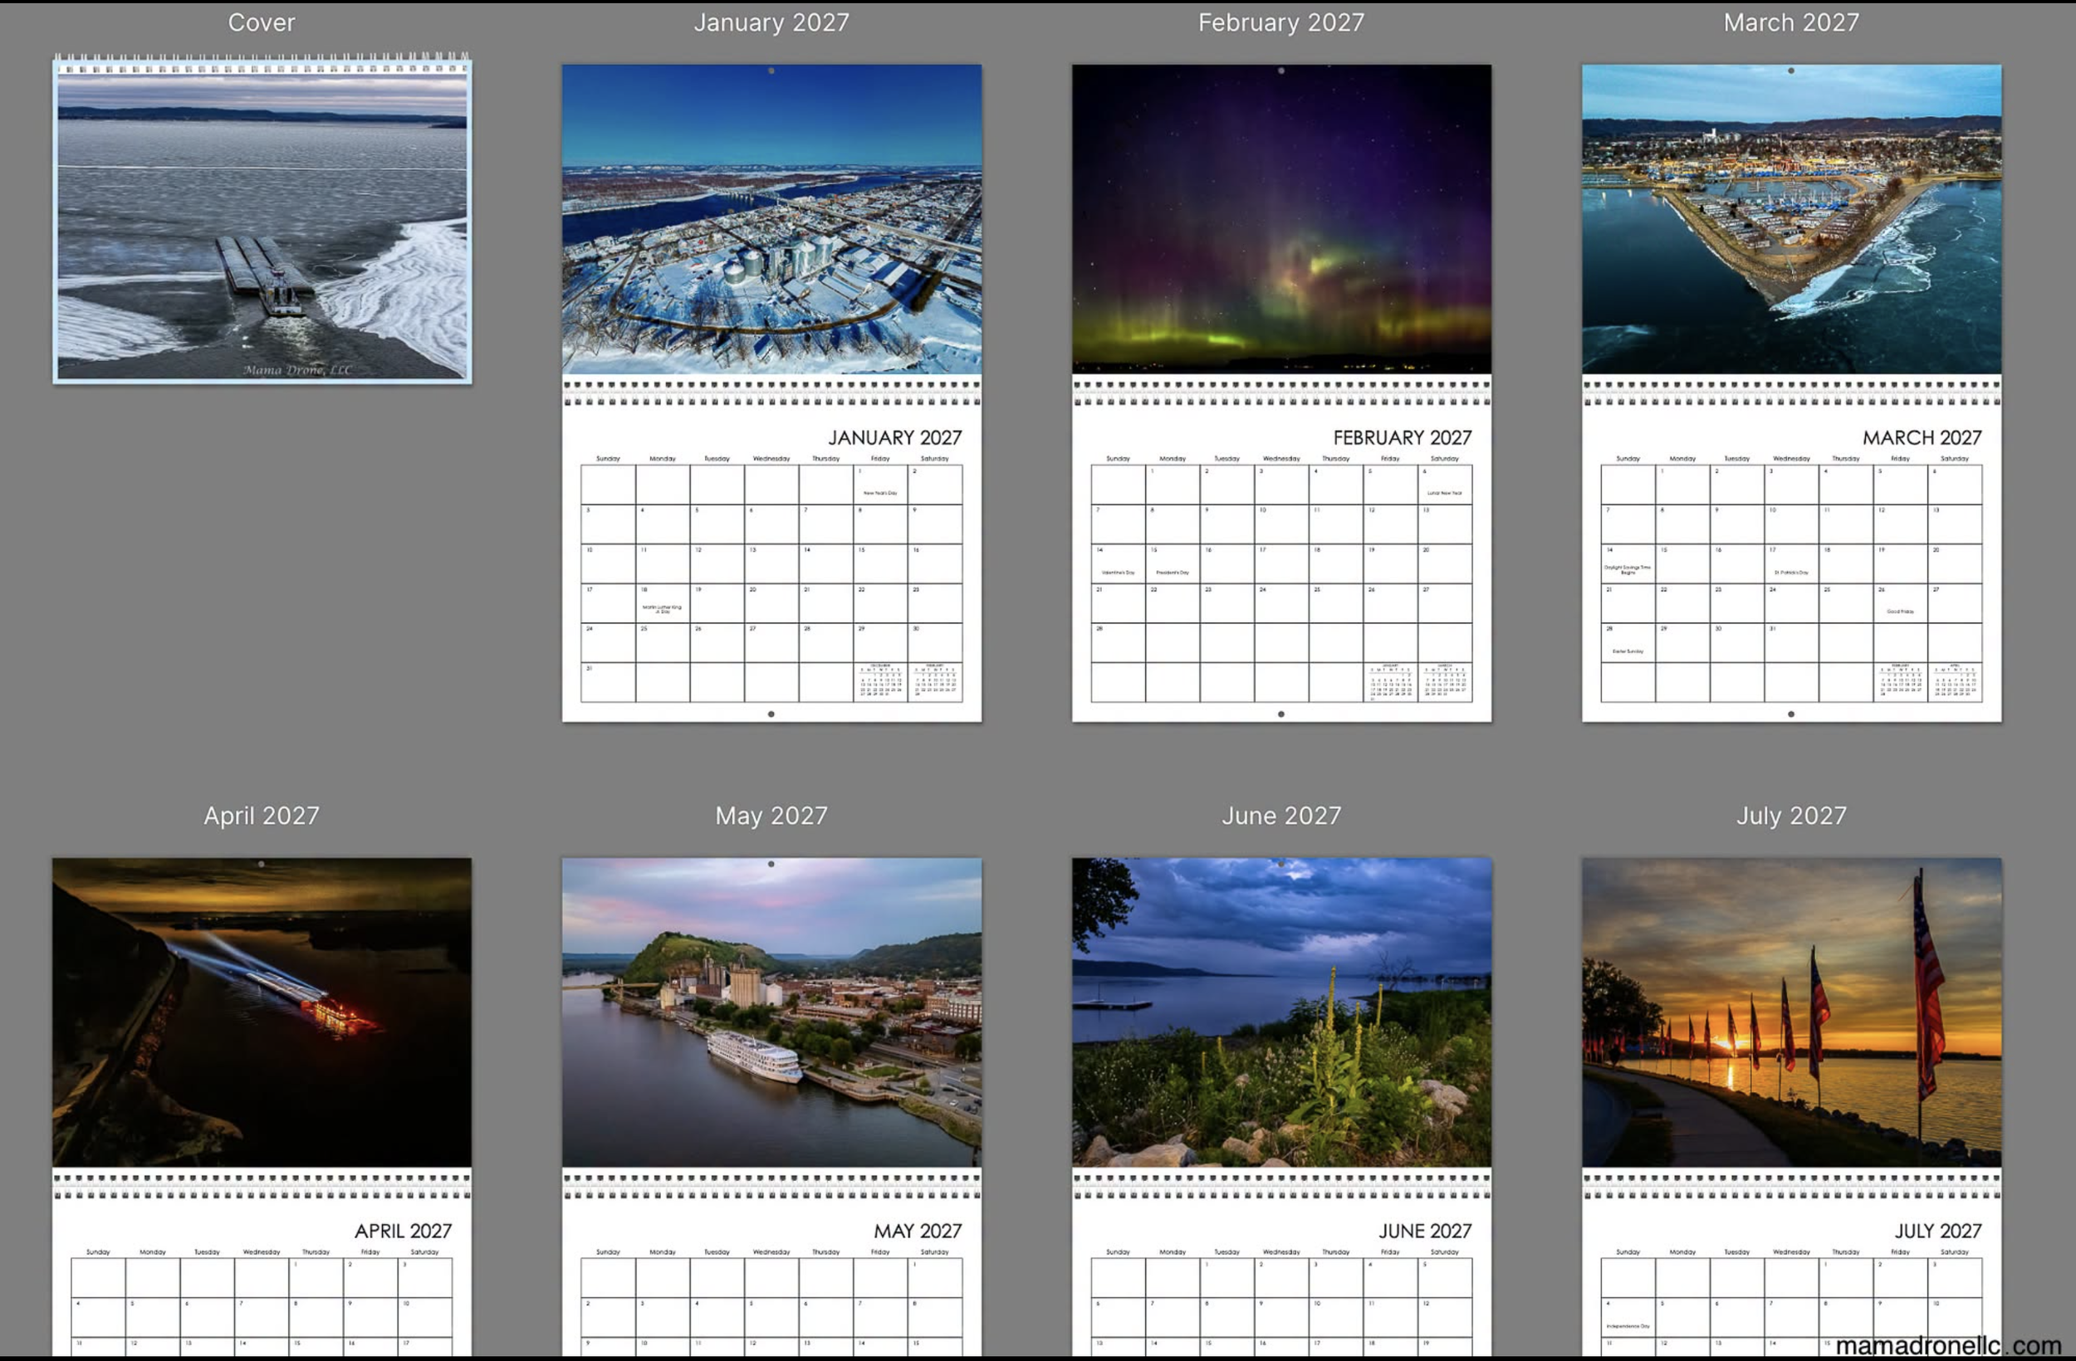This screenshot has width=2076, height=1361.
Task: Open the March 2027 marina page
Action: click(x=1792, y=393)
